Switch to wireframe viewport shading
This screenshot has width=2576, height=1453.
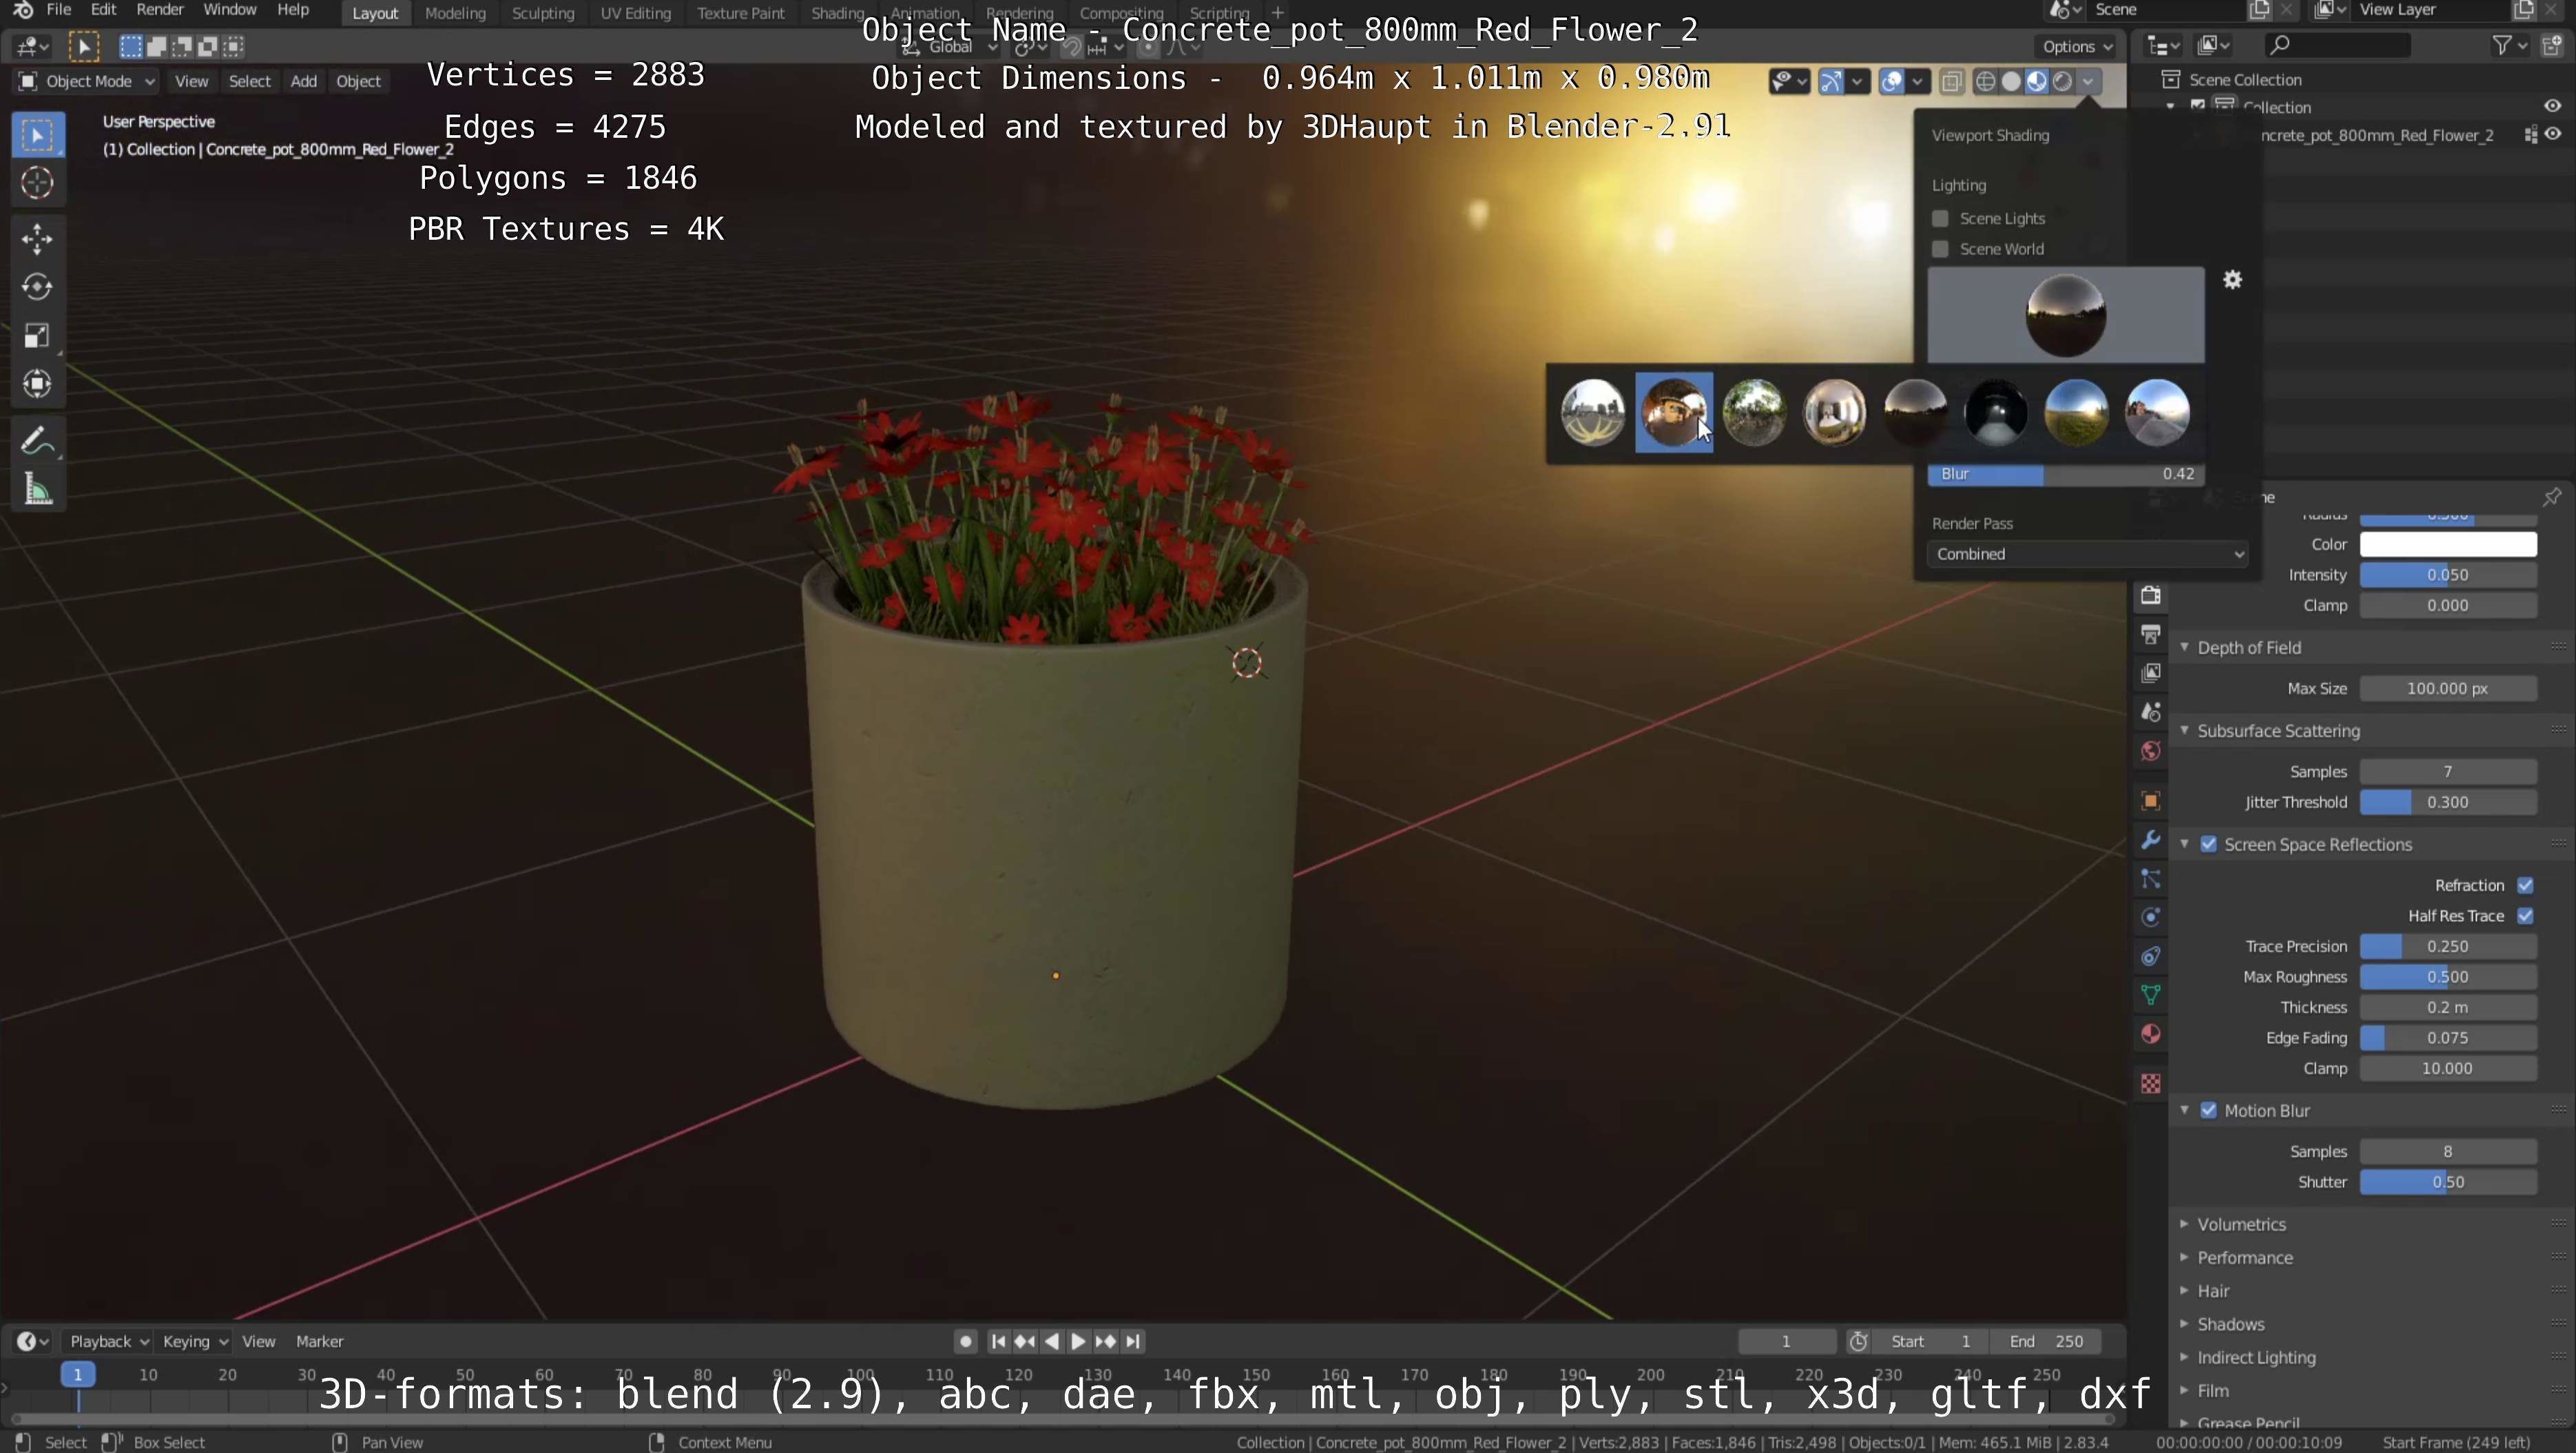click(1986, 82)
